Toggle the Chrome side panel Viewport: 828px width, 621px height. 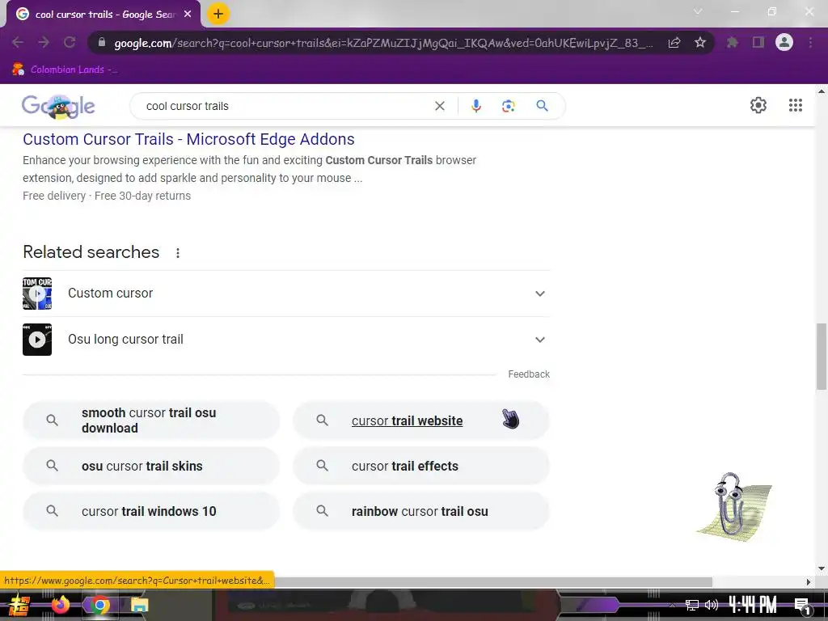click(758, 42)
